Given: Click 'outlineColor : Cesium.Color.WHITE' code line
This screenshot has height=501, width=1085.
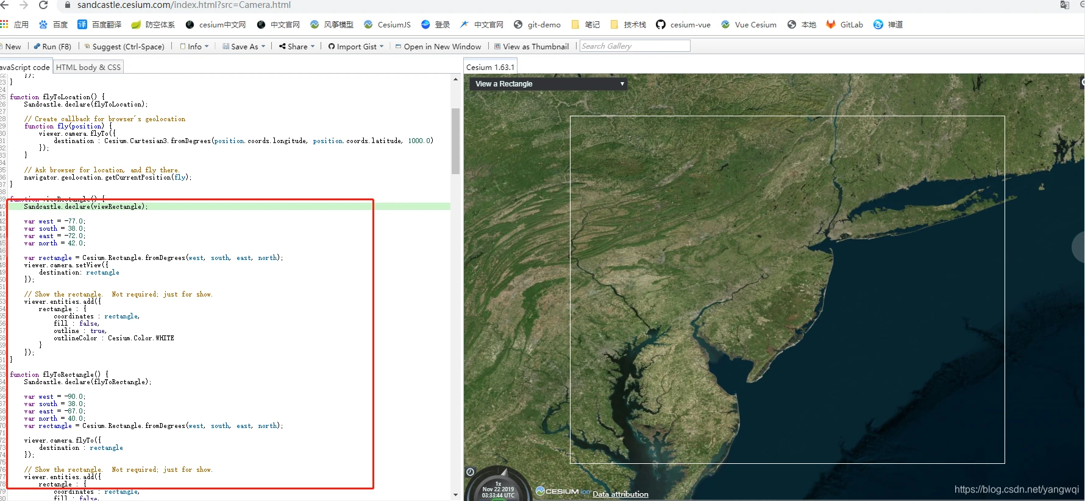Looking at the screenshot, I should (x=114, y=338).
